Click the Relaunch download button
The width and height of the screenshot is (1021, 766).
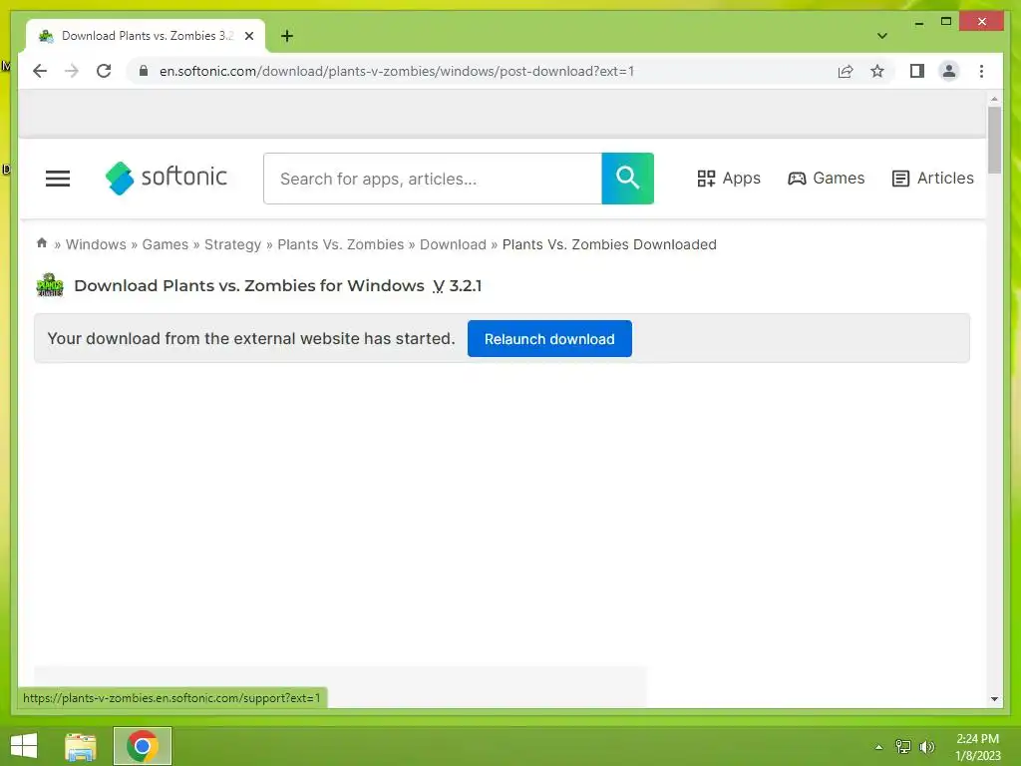point(549,339)
